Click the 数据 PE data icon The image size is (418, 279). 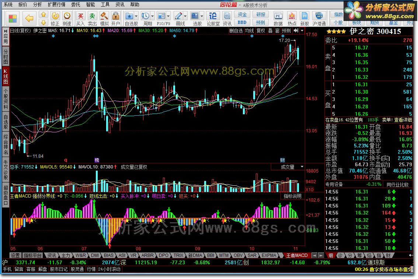click(278, 19)
